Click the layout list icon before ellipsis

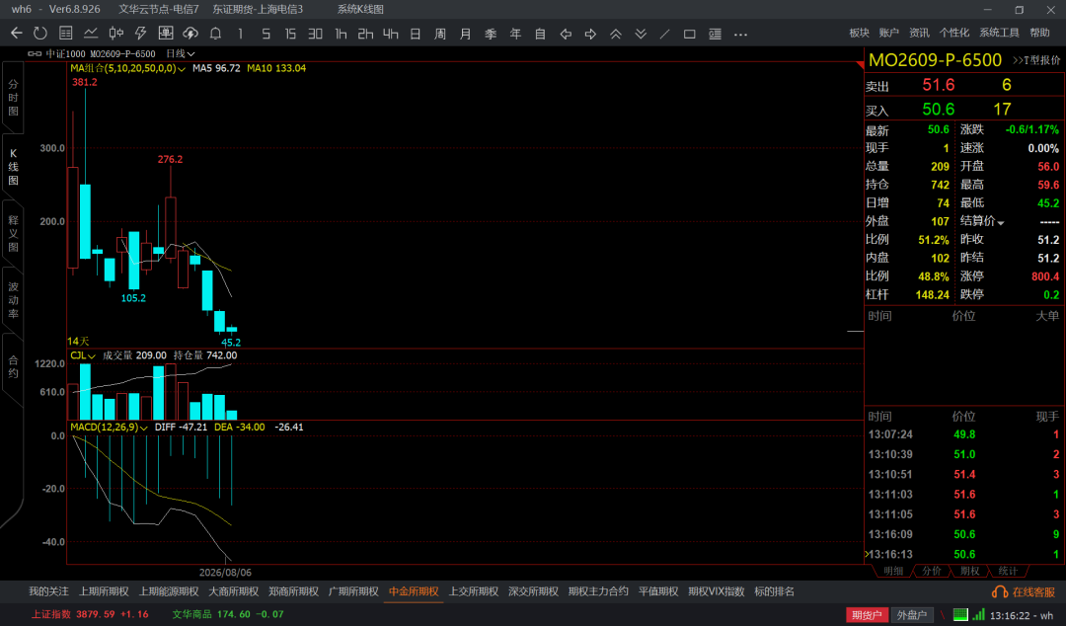pyautogui.click(x=715, y=34)
